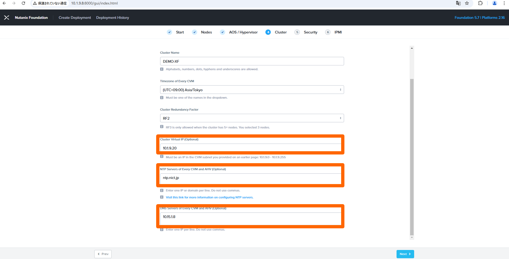The image size is (509, 259).
Task: Click the Nutanix X logo icon
Action: pyautogui.click(x=7, y=18)
